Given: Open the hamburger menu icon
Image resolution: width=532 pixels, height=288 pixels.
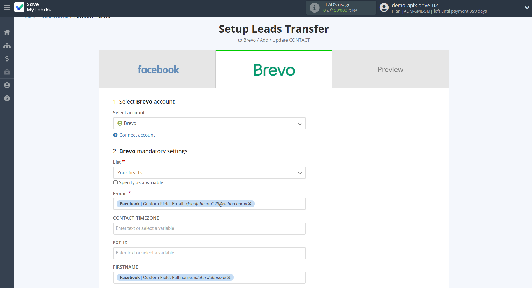Looking at the screenshot, I should [7, 8].
